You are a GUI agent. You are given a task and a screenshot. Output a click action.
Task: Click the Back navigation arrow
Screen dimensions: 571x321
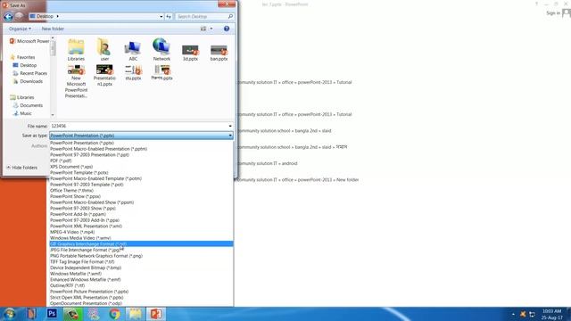8,16
